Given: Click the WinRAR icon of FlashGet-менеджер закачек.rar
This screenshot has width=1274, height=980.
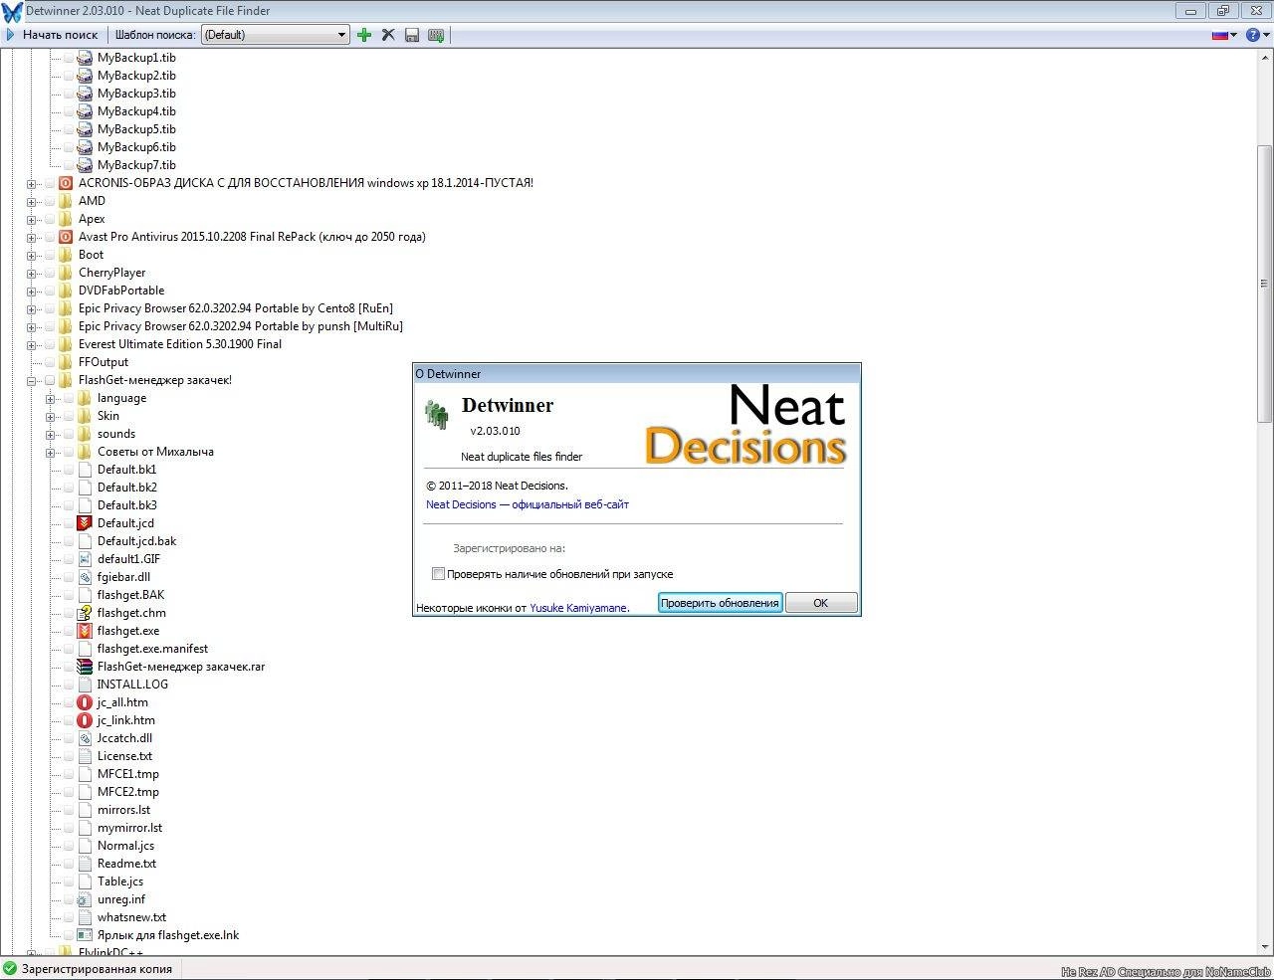Looking at the screenshot, I should click(x=85, y=667).
